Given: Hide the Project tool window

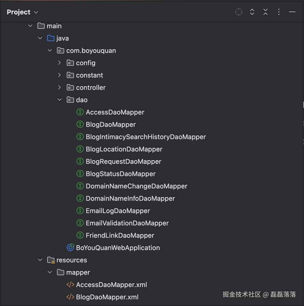Looking at the screenshot, I should [292, 12].
